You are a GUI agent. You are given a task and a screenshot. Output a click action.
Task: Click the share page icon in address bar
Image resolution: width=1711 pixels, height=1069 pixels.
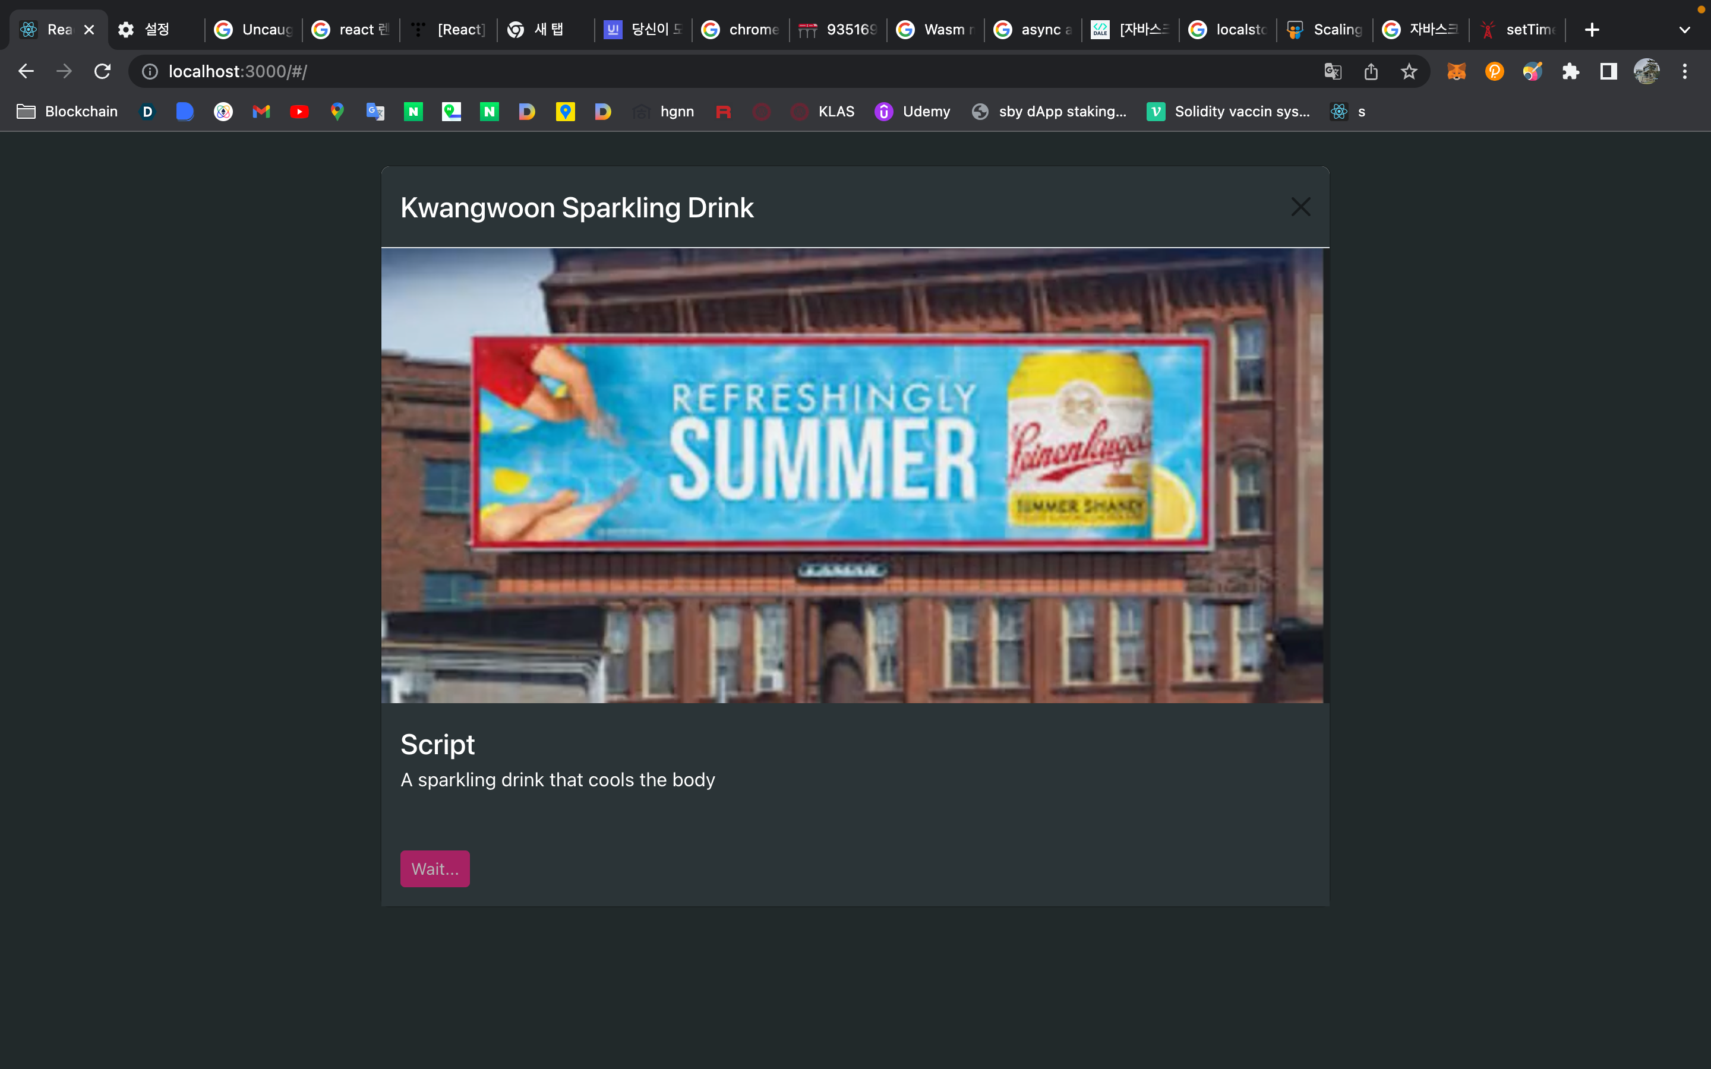click(1371, 71)
